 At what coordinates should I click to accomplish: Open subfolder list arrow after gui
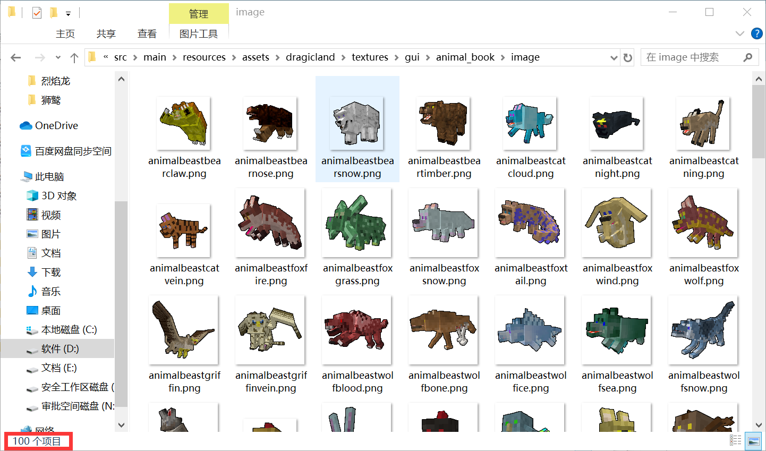(428, 57)
